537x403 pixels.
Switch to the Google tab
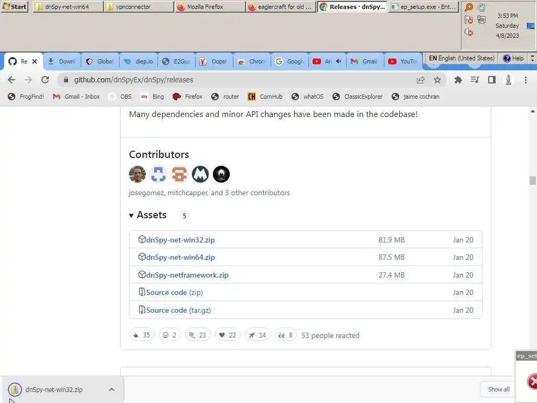[289, 61]
